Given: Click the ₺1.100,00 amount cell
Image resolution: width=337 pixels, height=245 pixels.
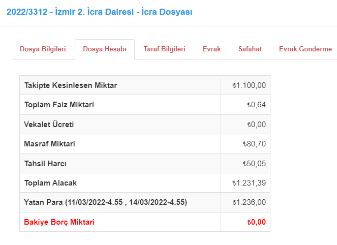Looking at the screenshot, I should (249, 85).
